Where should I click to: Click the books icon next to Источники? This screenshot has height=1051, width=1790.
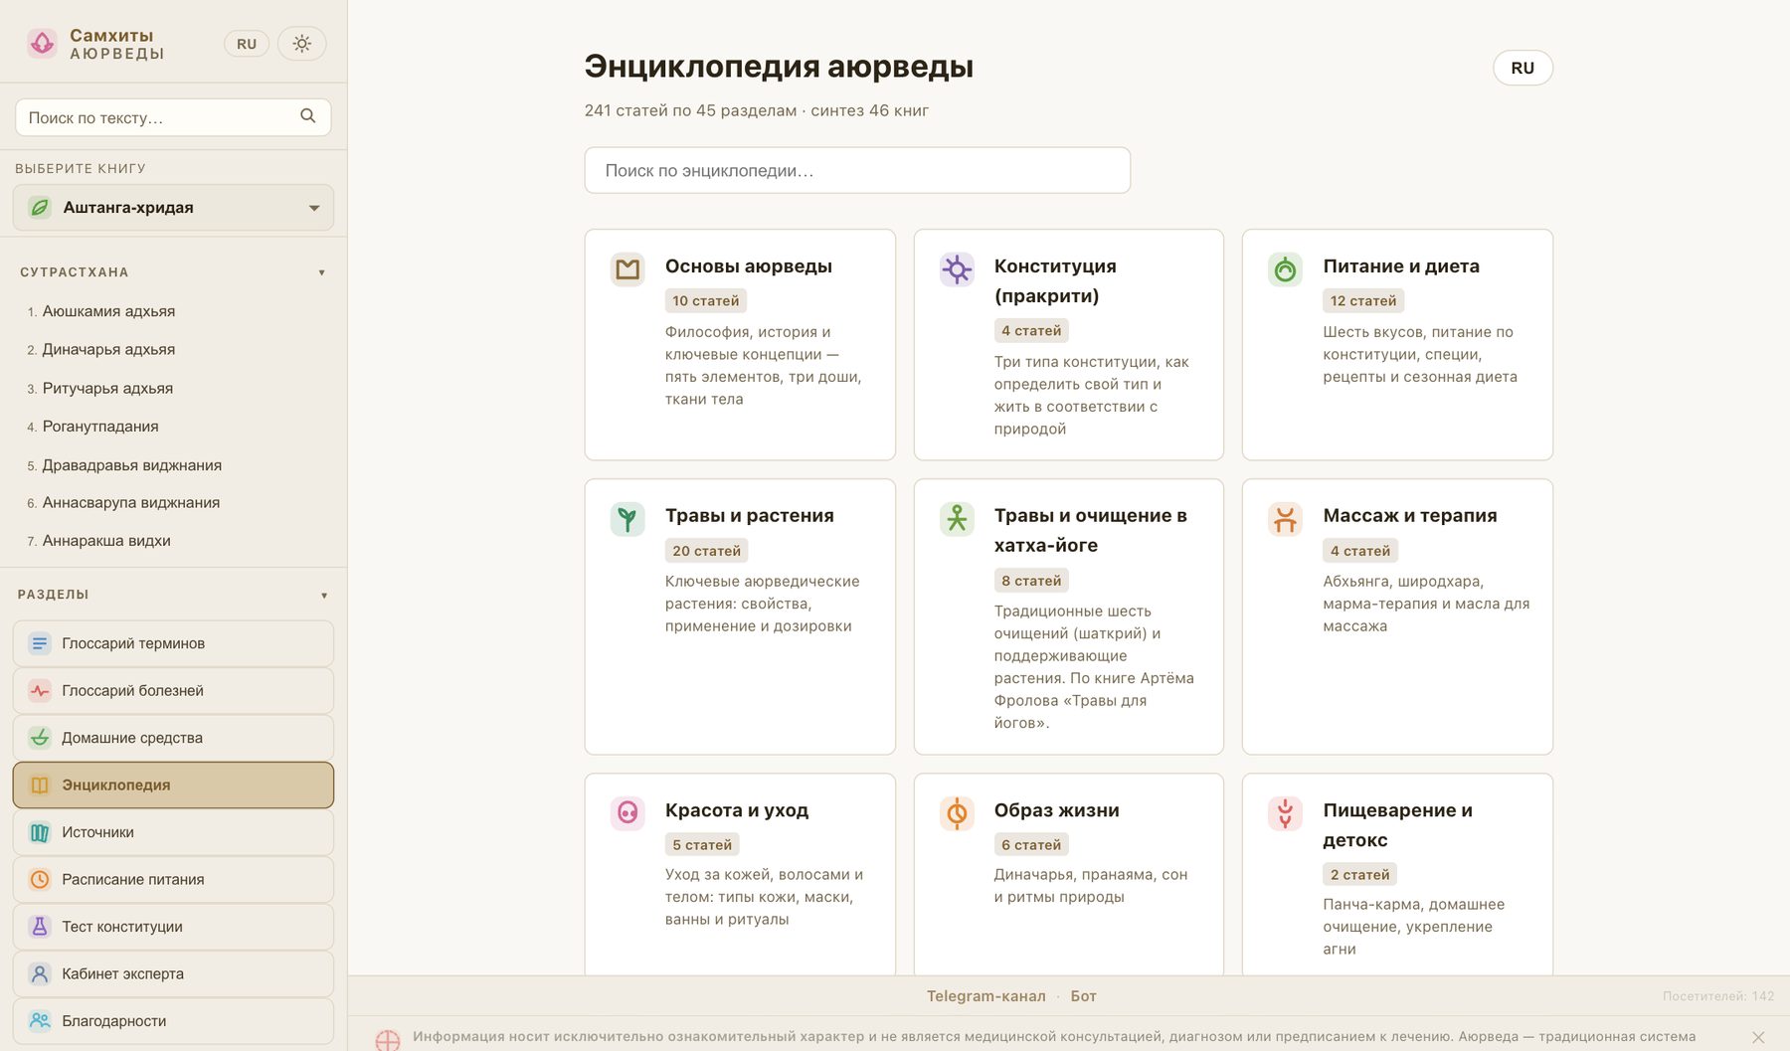click(x=40, y=832)
